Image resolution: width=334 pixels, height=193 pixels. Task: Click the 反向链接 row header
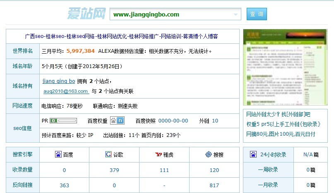(23, 185)
